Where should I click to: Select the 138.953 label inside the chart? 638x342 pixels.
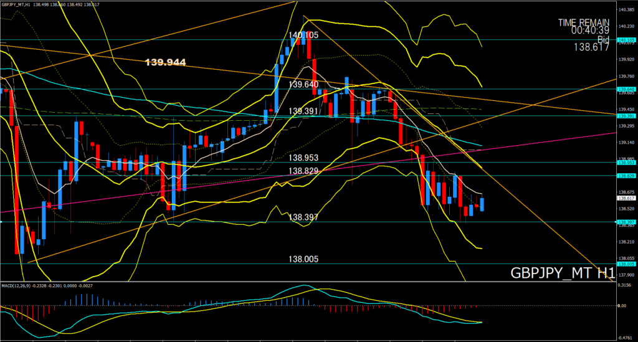[x=303, y=158]
